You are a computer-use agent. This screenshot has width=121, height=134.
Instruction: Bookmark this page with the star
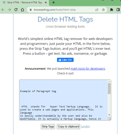(103, 10)
